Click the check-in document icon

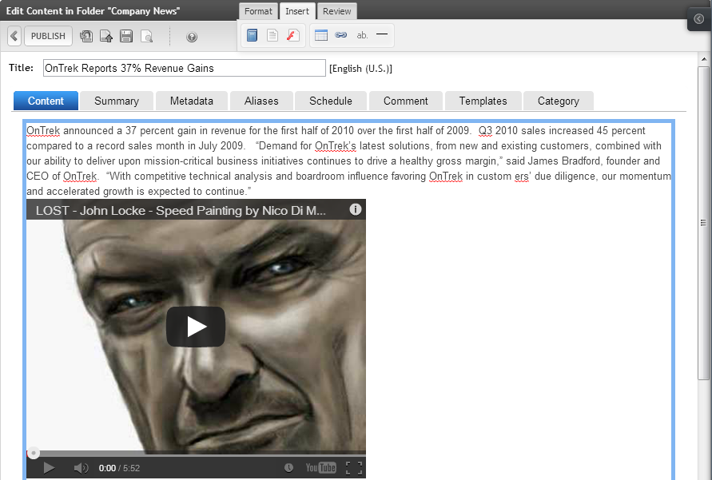106,36
